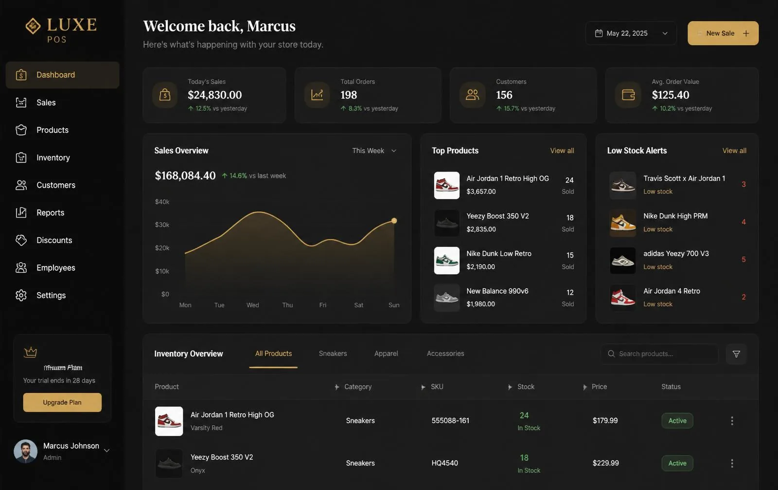Image resolution: width=778 pixels, height=490 pixels.
Task: Click the search magnifier icon in products search
Action: 611,354
